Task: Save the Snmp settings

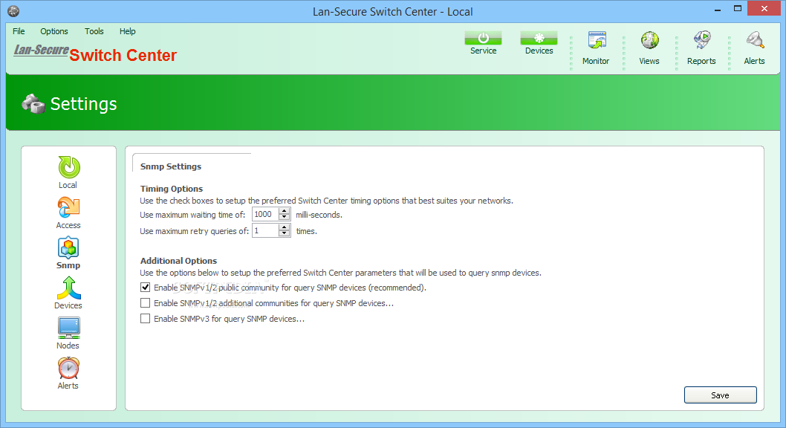Action: 721,395
